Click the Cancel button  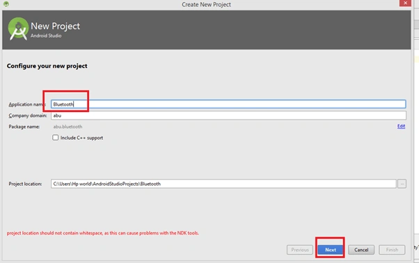(361, 250)
